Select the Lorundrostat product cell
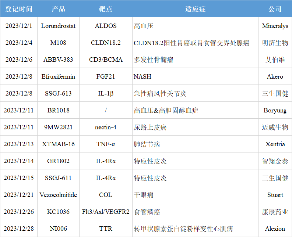The image size is (292, 237). 58,26
